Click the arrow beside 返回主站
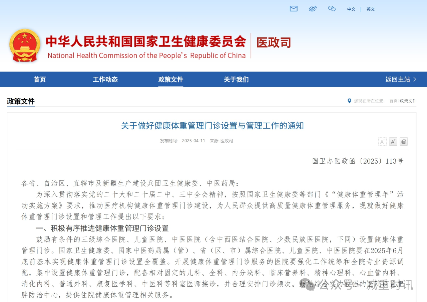Image resolution: width=427 pixels, height=302 pixels. coord(415,80)
